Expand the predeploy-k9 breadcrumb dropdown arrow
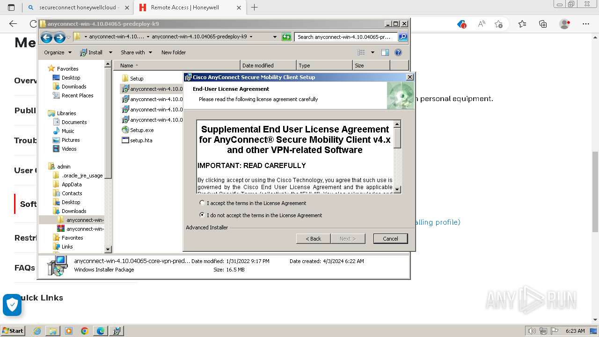 click(x=251, y=37)
